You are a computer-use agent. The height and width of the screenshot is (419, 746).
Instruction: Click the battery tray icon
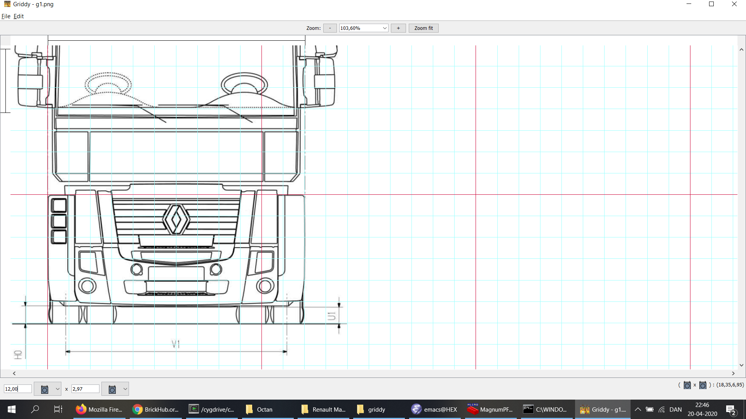point(650,409)
